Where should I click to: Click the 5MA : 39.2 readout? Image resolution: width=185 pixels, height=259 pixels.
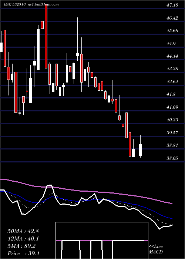[x=21, y=246]
